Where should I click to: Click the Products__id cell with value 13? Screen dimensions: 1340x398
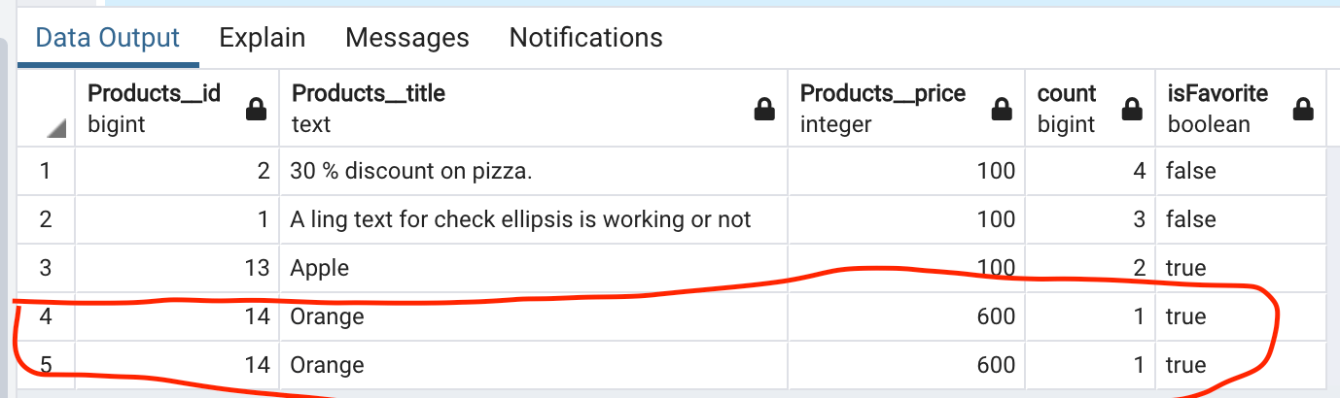click(x=177, y=268)
